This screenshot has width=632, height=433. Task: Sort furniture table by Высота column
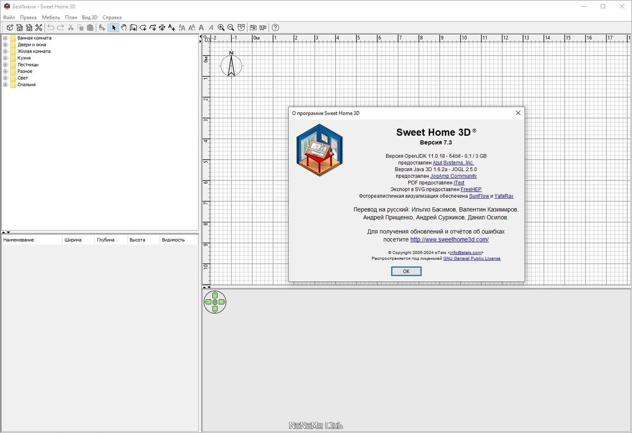point(143,240)
